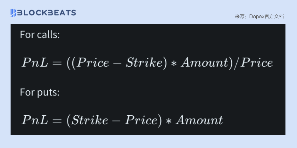The height and width of the screenshot is (148, 297).
Task: Click the asterisk in the puts formula
Action: click(169, 120)
